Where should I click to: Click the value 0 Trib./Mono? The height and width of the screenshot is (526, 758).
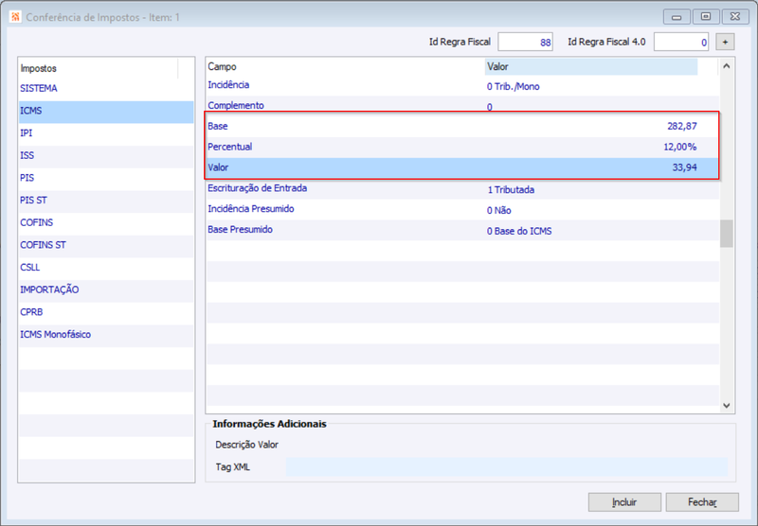point(514,87)
